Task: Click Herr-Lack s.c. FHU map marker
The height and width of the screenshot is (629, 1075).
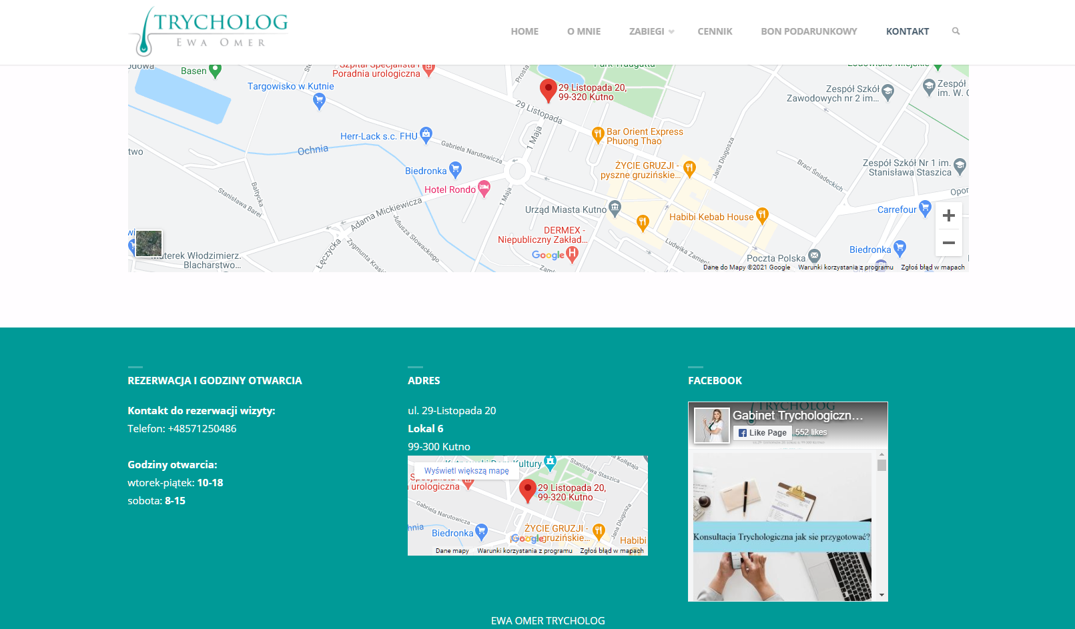Action: tap(426, 135)
